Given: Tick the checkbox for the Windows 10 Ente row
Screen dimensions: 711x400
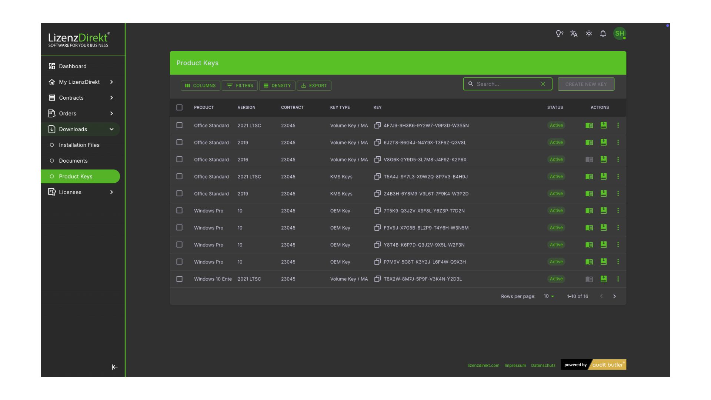Looking at the screenshot, I should tap(179, 279).
